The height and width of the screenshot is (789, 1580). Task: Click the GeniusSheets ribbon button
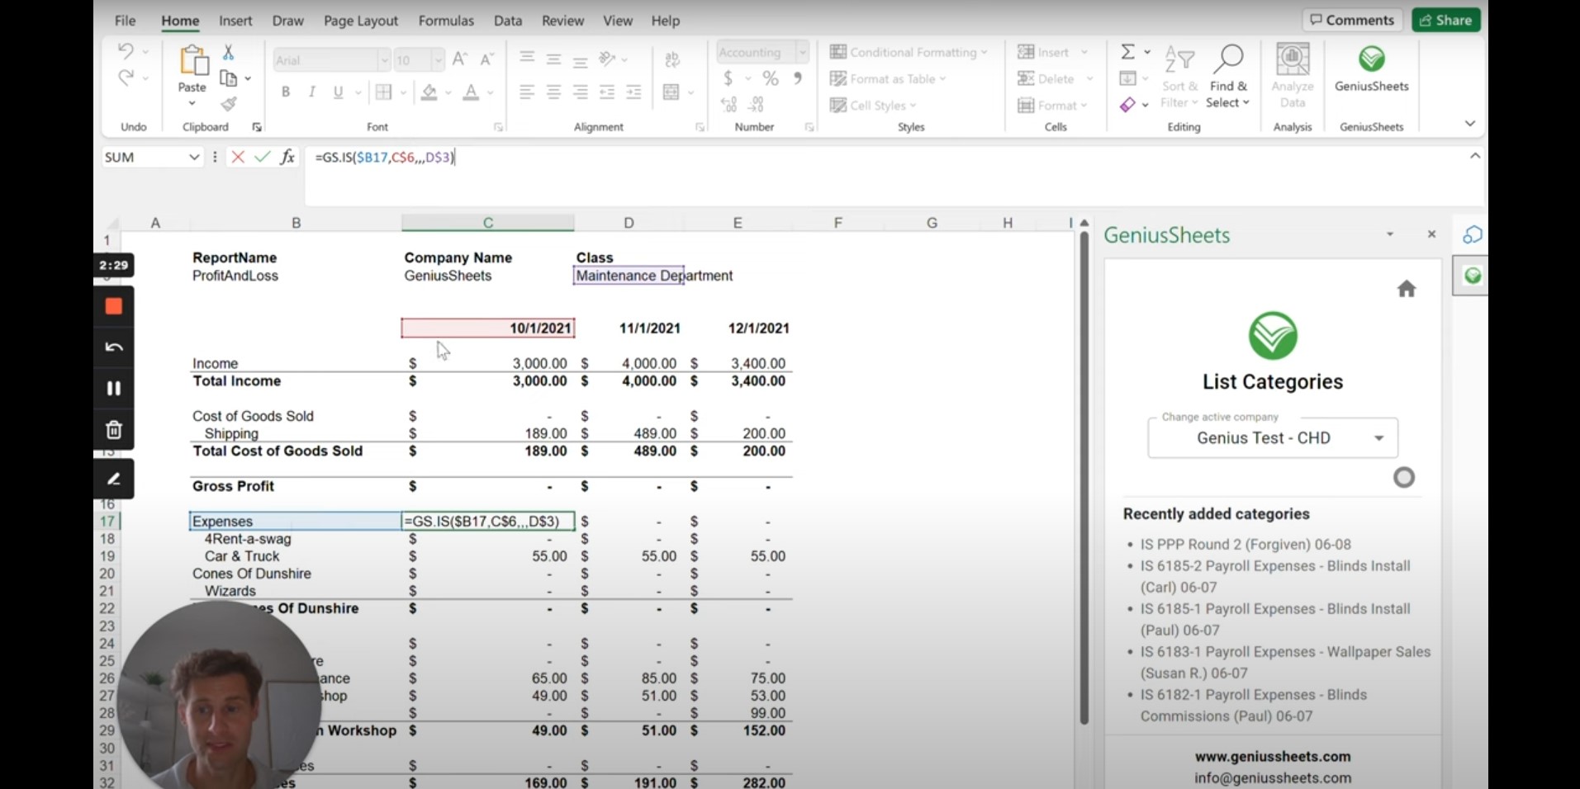click(x=1372, y=69)
